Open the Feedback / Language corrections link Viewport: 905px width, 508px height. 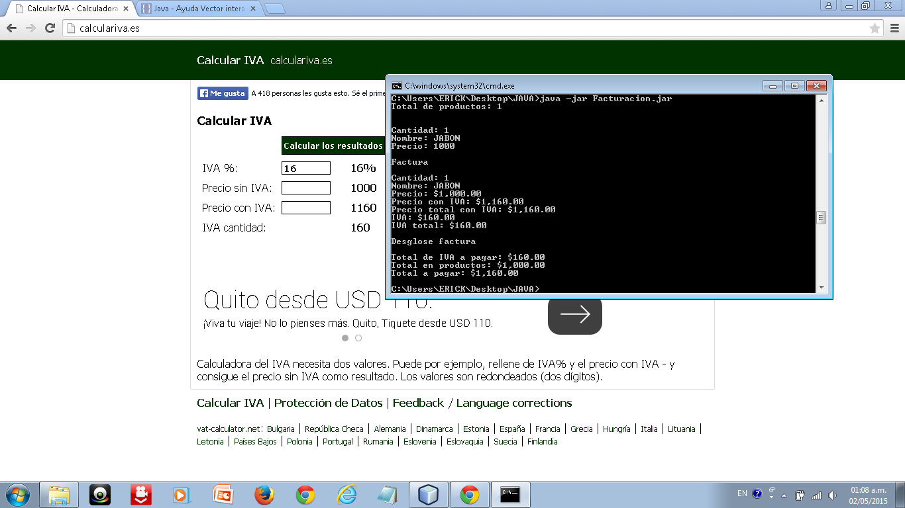pyautogui.click(x=482, y=403)
